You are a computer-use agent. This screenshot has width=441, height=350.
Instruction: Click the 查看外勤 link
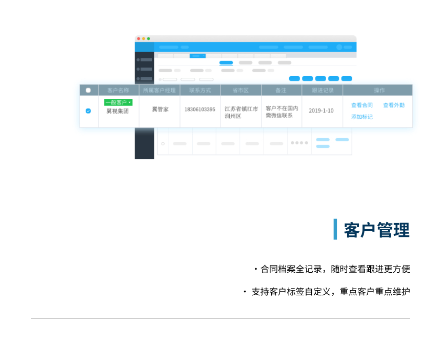point(393,105)
